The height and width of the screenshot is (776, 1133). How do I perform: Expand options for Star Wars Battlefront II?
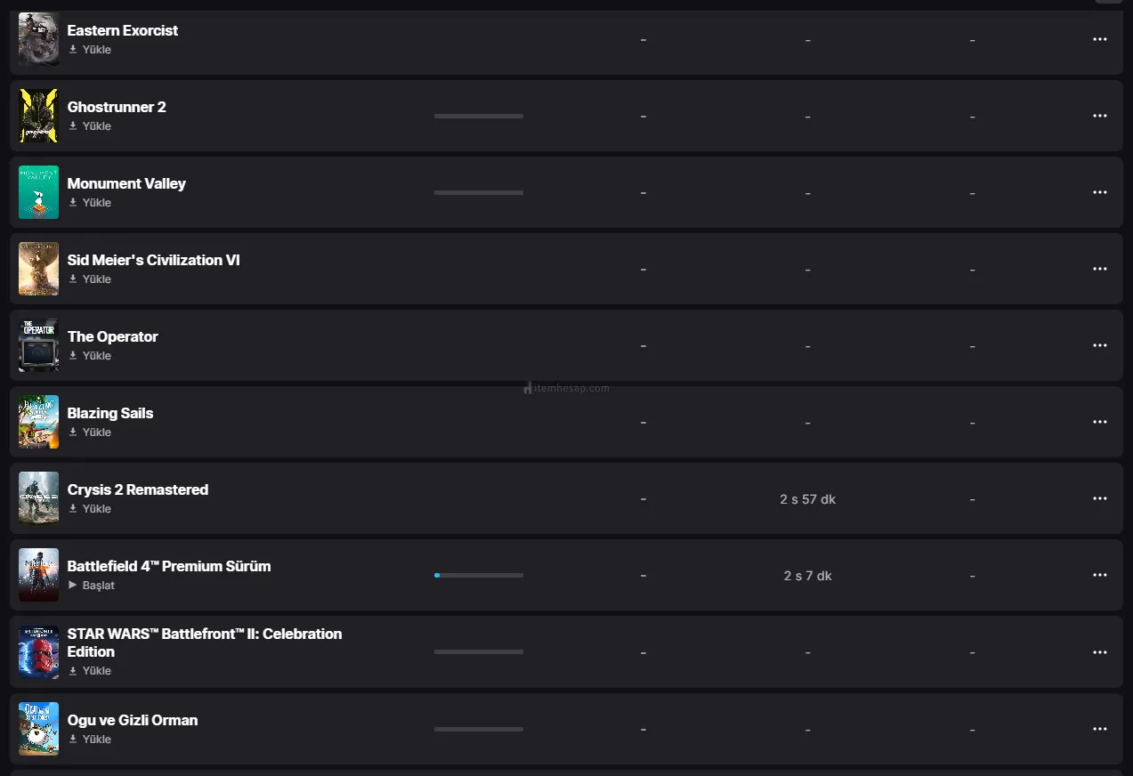tap(1099, 652)
